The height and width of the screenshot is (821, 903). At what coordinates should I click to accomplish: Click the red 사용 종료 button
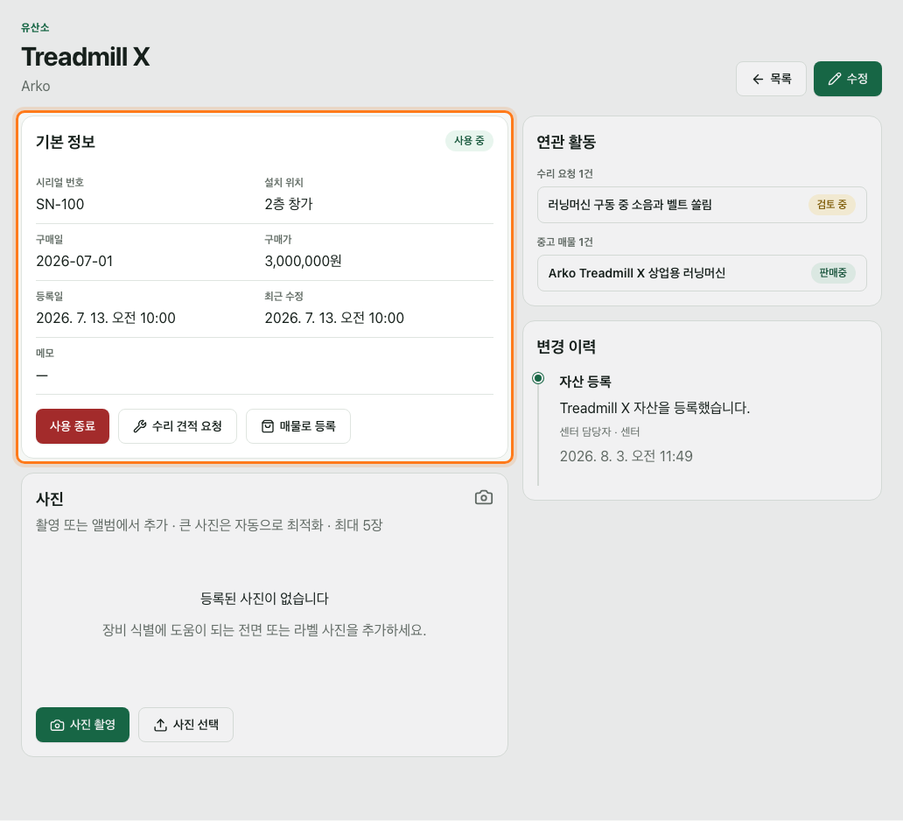point(73,426)
